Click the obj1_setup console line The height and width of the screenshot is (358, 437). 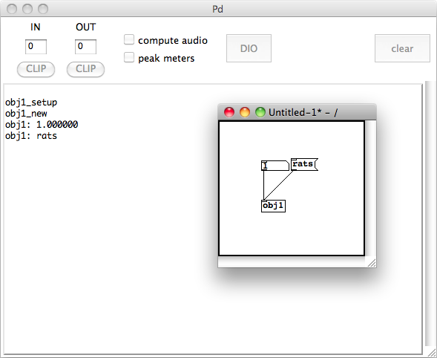[31, 102]
